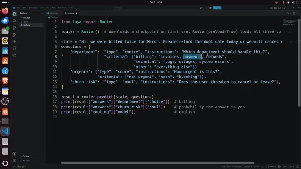Click the Ln/Col cursor position indicator
The width and height of the screenshot is (301, 169).
coord(231,167)
